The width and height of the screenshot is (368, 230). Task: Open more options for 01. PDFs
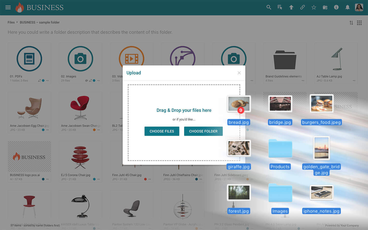pyautogui.click(x=47, y=80)
